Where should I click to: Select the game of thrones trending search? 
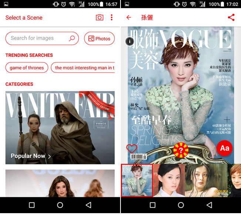pos(27,67)
